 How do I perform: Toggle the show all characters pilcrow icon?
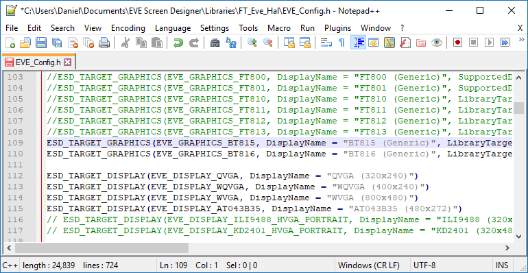pyautogui.click(x=341, y=43)
